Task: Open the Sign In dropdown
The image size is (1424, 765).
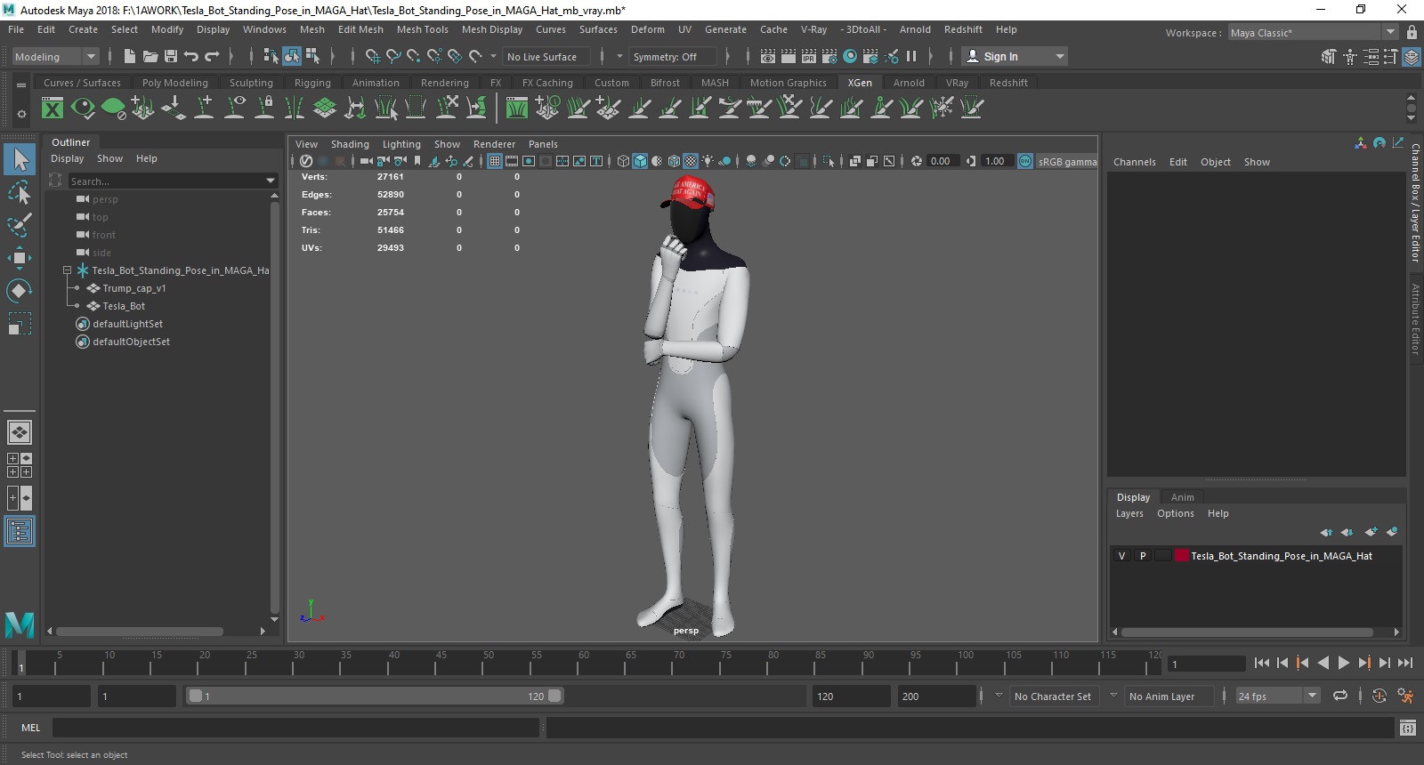Action: 1015,56
